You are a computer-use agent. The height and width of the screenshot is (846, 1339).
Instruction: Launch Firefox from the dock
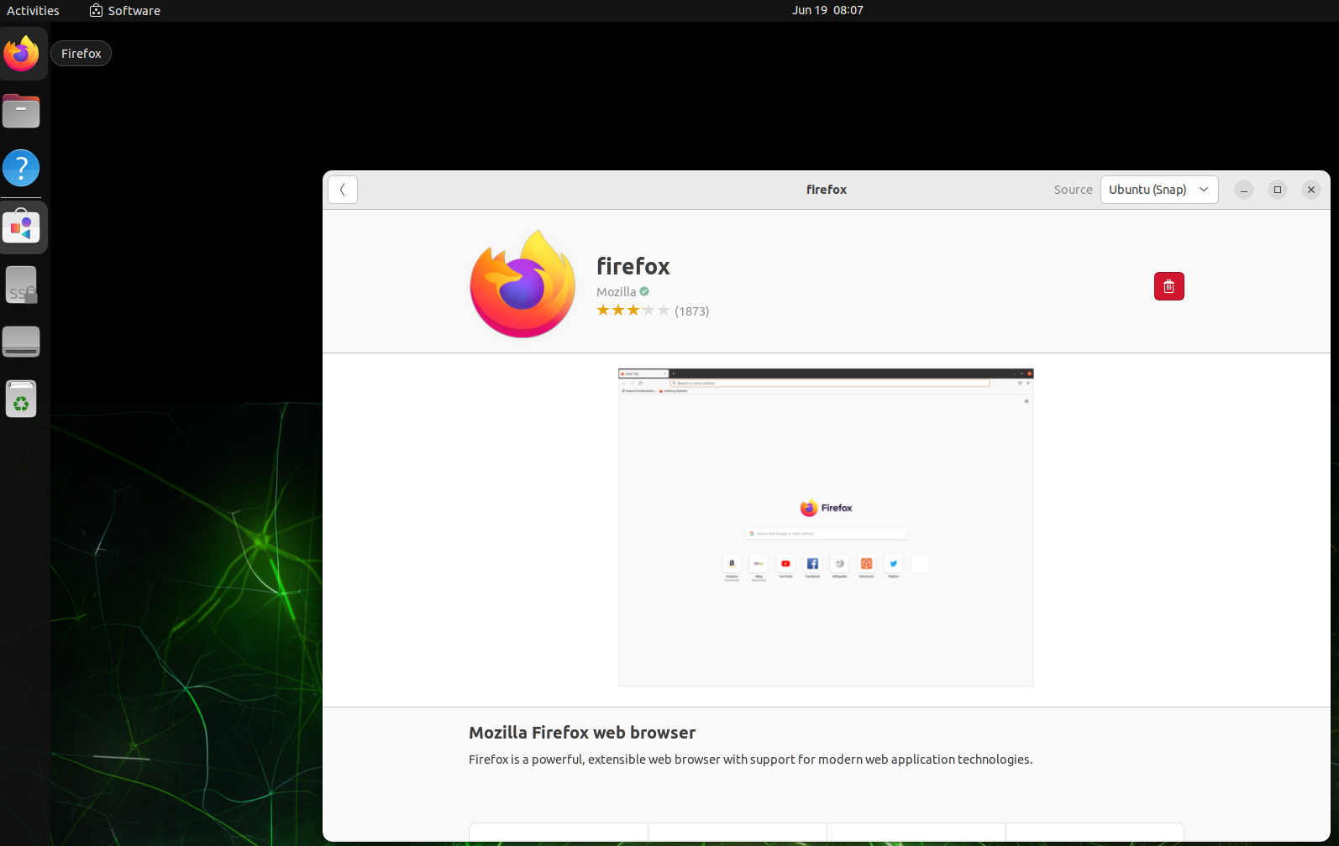coord(22,54)
